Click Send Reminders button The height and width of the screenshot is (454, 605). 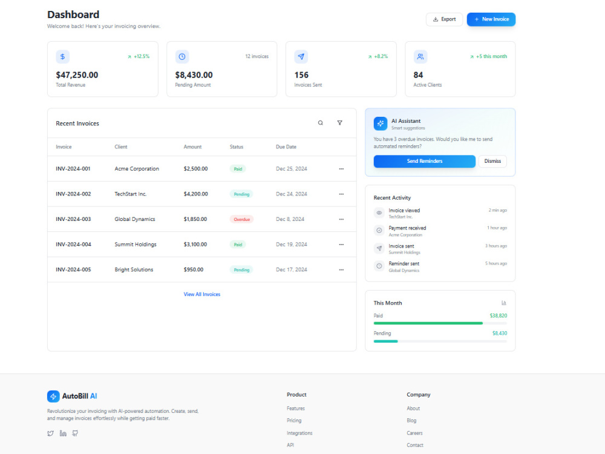coord(425,162)
